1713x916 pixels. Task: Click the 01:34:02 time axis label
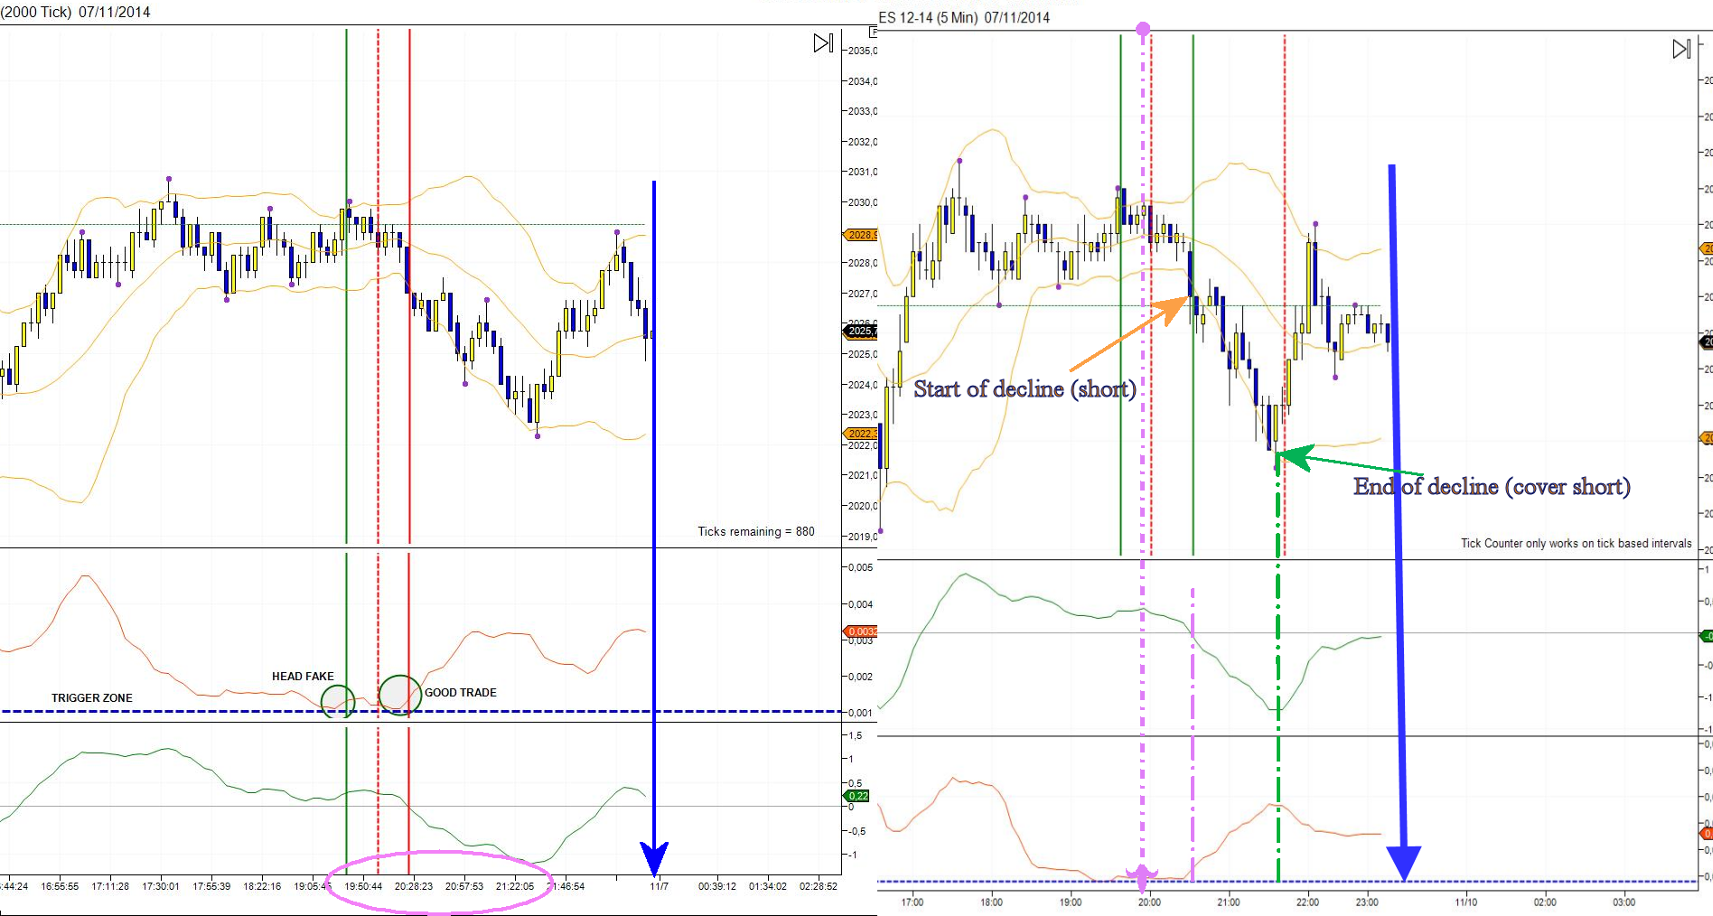tap(768, 886)
